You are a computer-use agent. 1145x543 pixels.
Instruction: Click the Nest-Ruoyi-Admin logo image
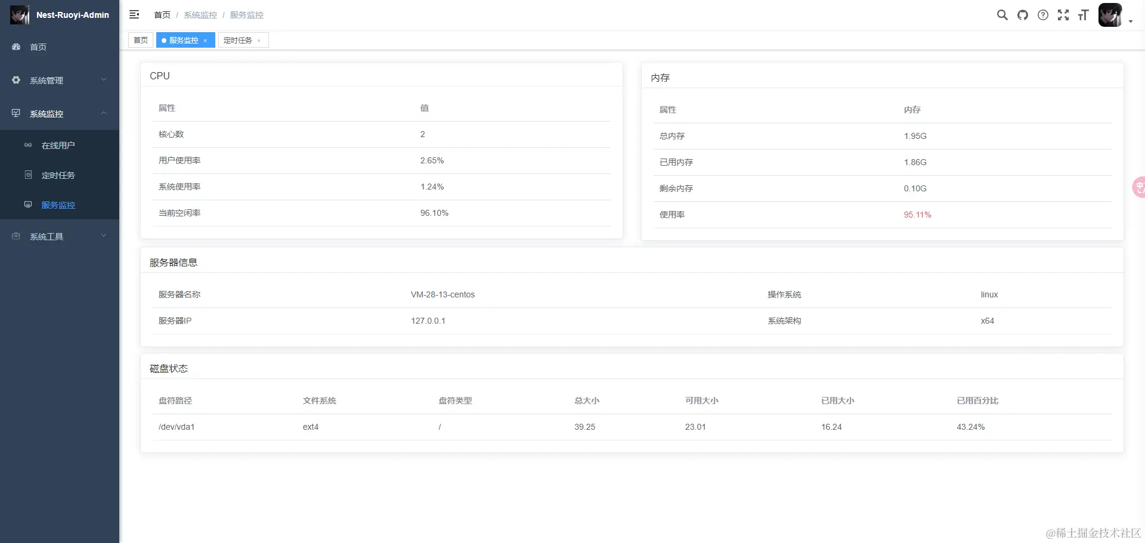(20, 15)
